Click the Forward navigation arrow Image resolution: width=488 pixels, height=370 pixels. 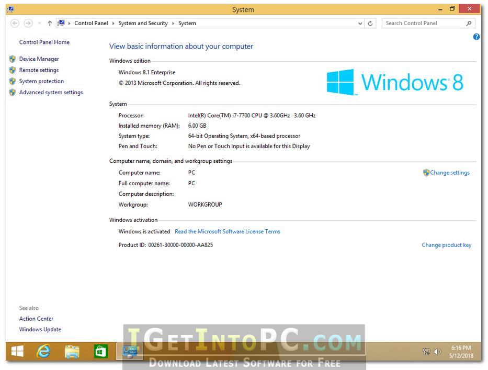click(x=28, y=24)
